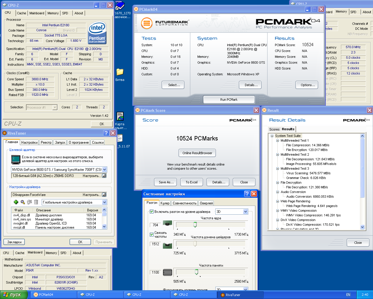Switch to the Mainboard tab in top CPU-Z window
This screenshot has height=299, width=373.
pos(37,13)
